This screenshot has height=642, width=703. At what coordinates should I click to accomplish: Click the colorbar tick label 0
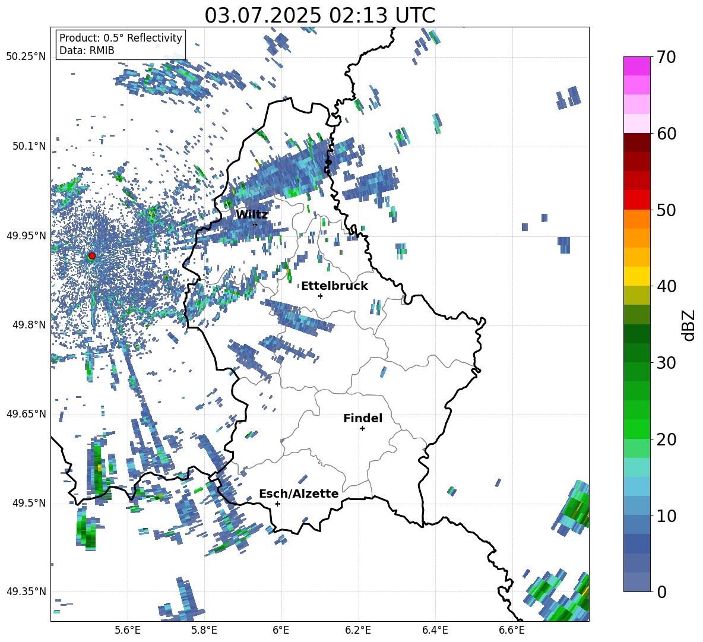point(662,592)
